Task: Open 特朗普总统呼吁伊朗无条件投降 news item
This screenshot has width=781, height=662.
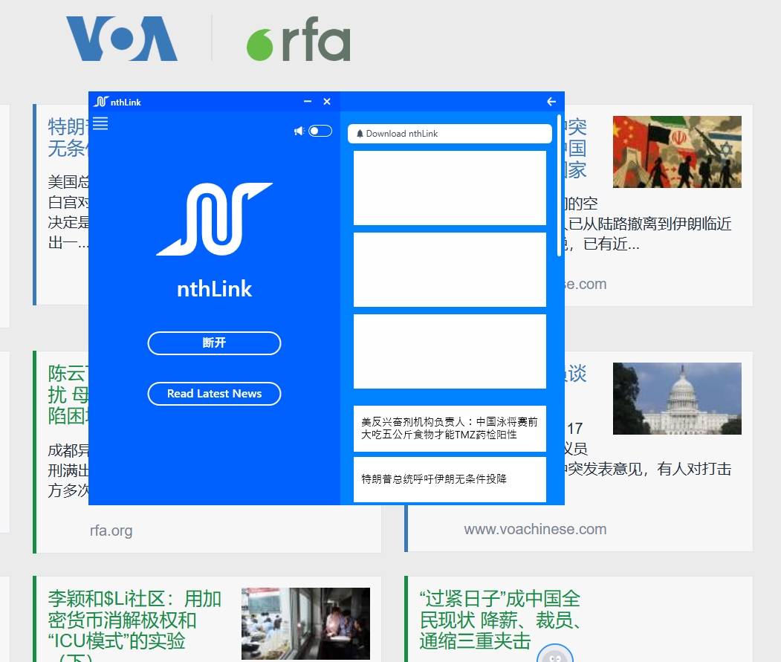Action: [450, 479]
